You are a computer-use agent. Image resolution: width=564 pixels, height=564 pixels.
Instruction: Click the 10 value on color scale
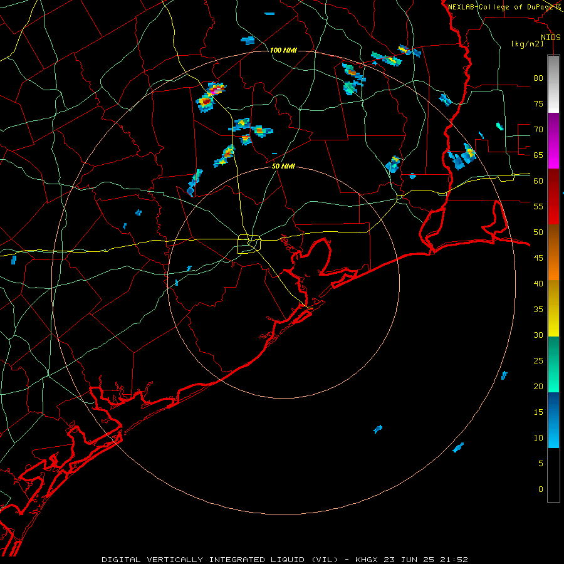[538, 438]
